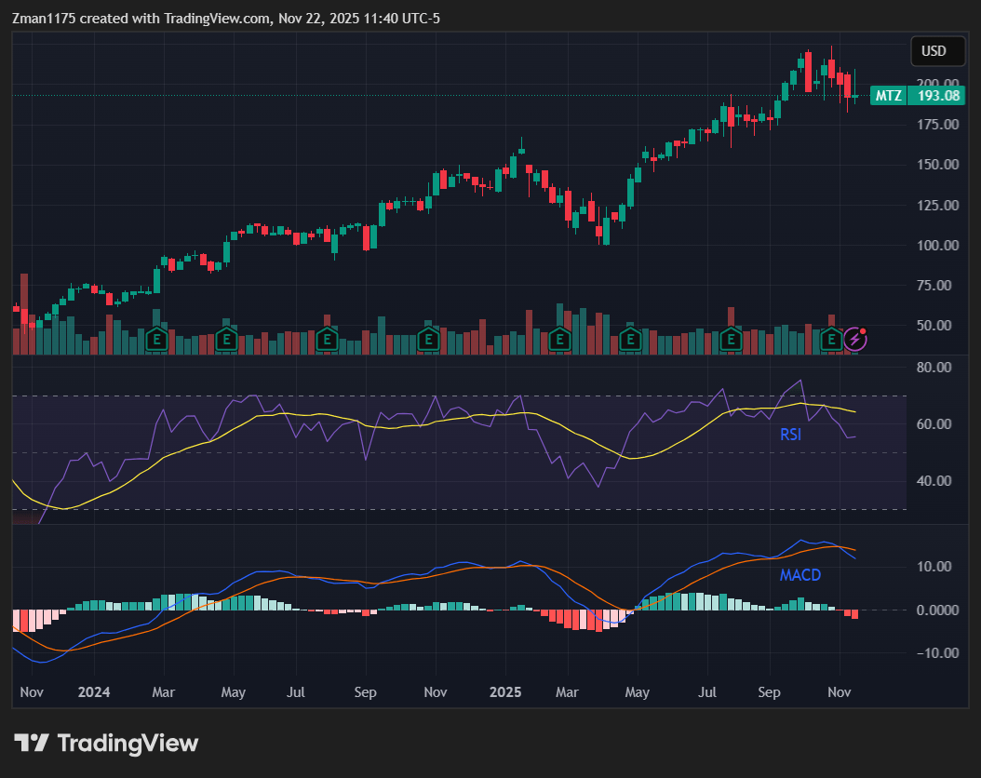This screenshot has height=778, width=981.
Task: Click the earnings E marker near May 2024
Action: (x=225, y=340)
